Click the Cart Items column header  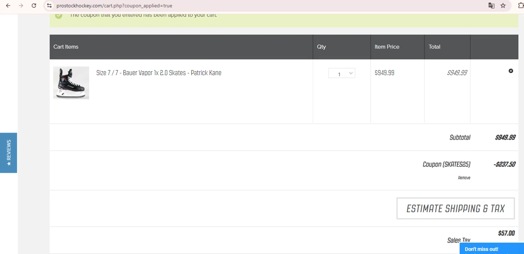(66, 47)
